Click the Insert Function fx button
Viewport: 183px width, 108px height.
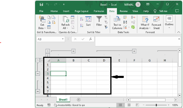90,39
